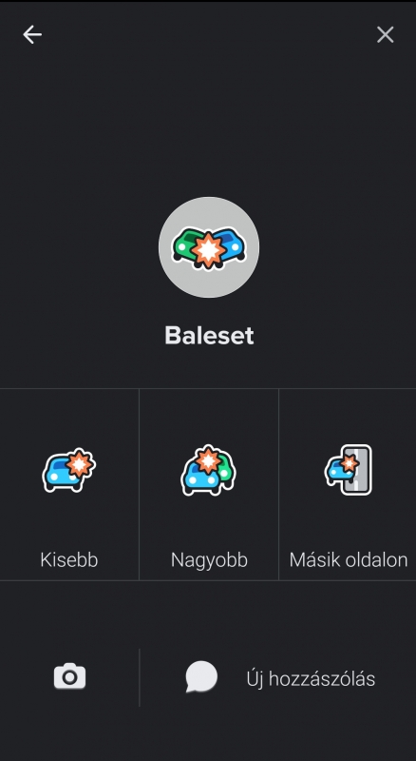This screenshot has width=416, height=761.
Task: Tap the two-car collision icon in the circle
Action: pyautogui.click(x=209, y=248)
